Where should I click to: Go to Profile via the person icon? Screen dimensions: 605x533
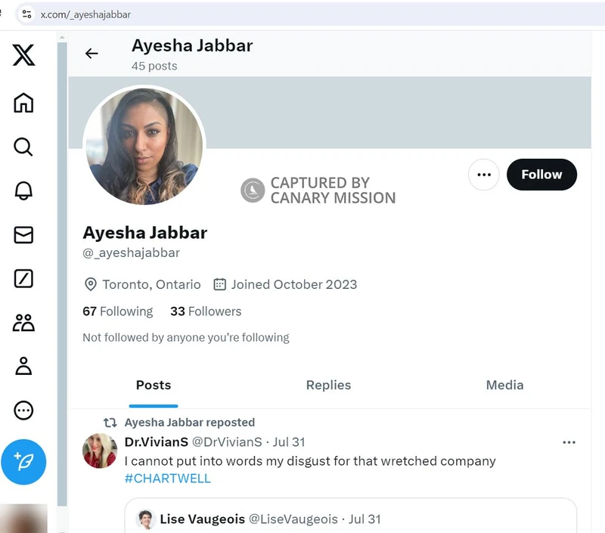point(23,367)
